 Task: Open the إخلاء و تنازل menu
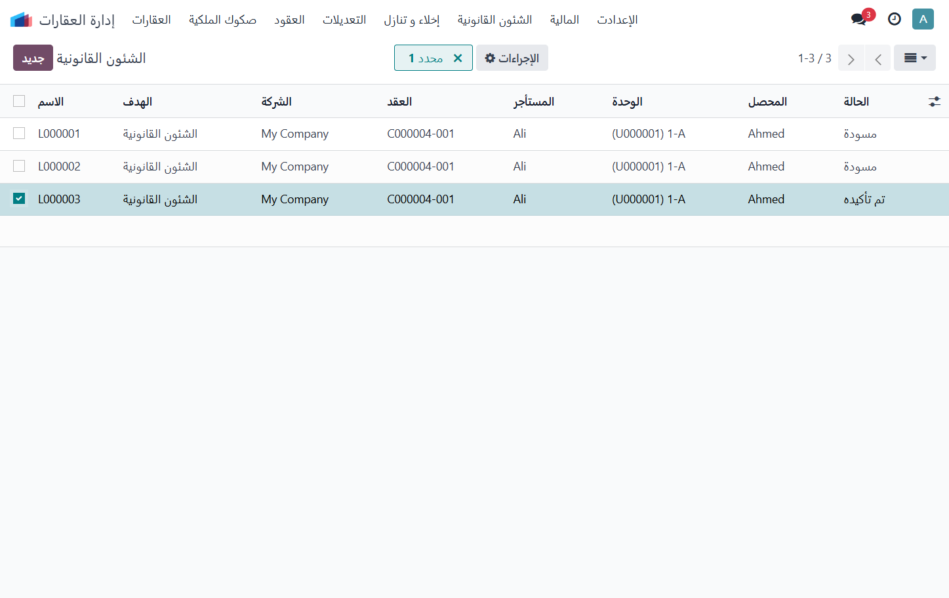[x=412, y=20]
